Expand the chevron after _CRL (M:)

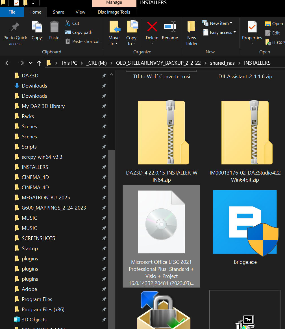point(111,63)
